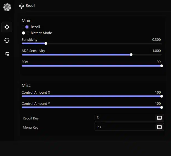
Task: Click the app logo emblem
Action: tap(7, 7)
